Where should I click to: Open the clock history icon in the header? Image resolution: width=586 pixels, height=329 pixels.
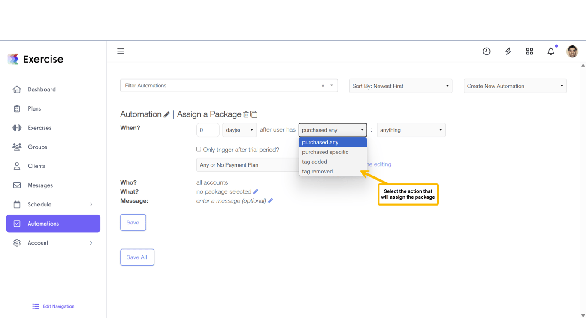(x=486, y=51)
